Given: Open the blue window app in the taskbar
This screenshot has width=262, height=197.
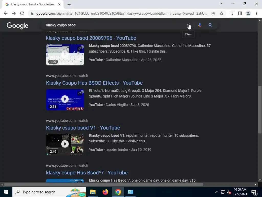Looking at the screenshot, I should (130, 192).
